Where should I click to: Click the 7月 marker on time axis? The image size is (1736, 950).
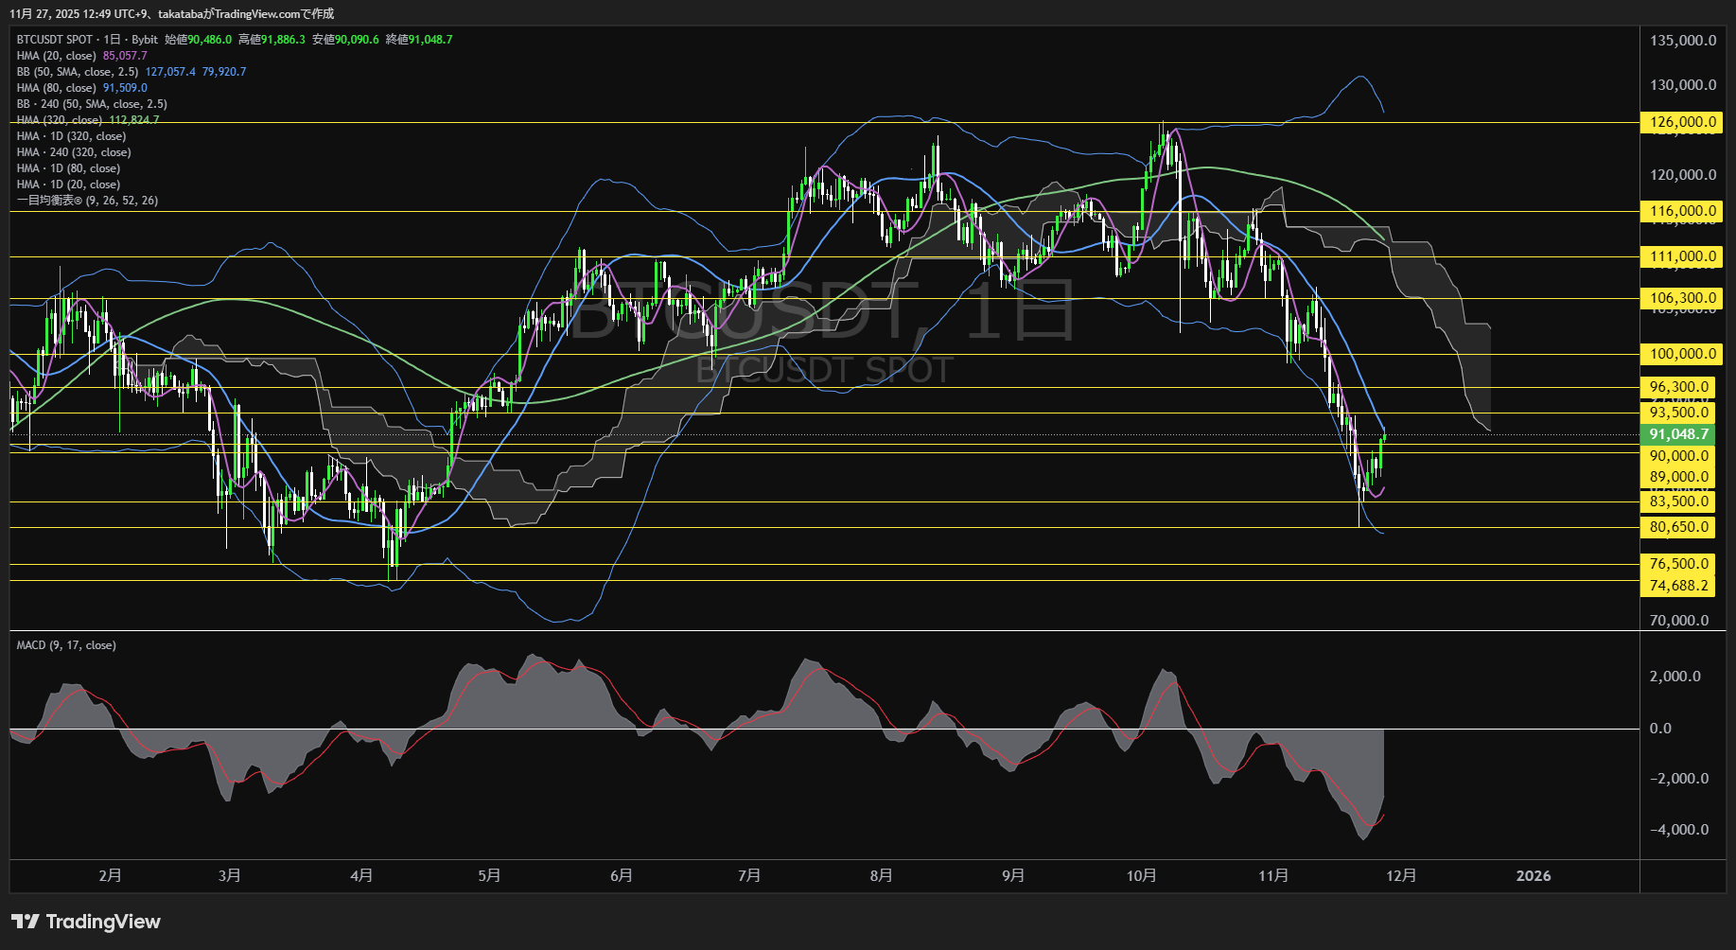[749, 876]
